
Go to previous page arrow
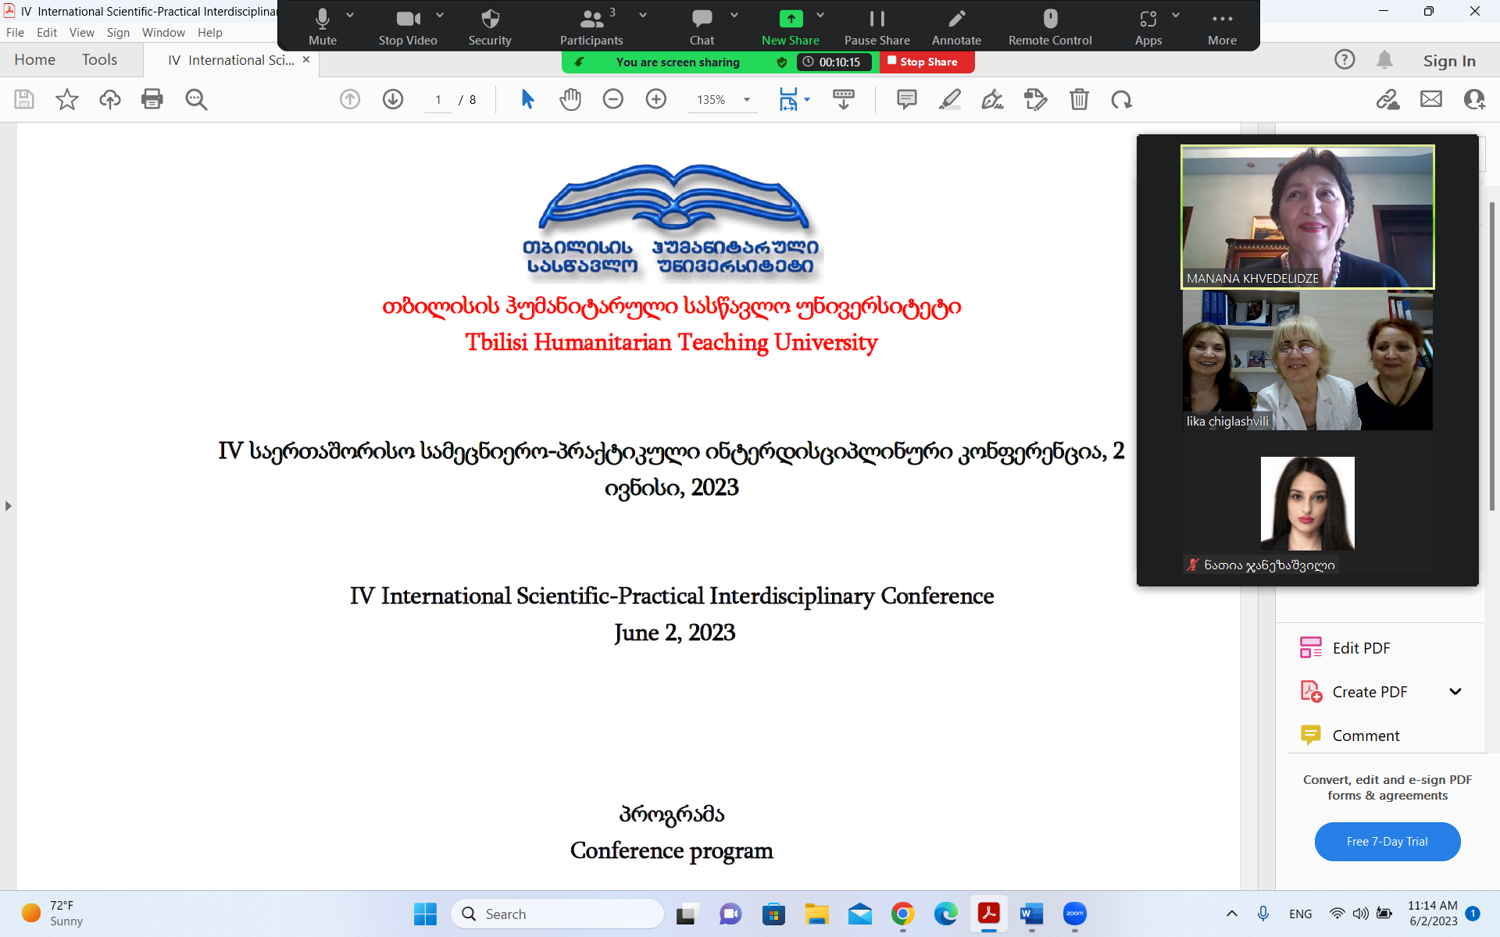pyautogui.click(x=350, y=99)
